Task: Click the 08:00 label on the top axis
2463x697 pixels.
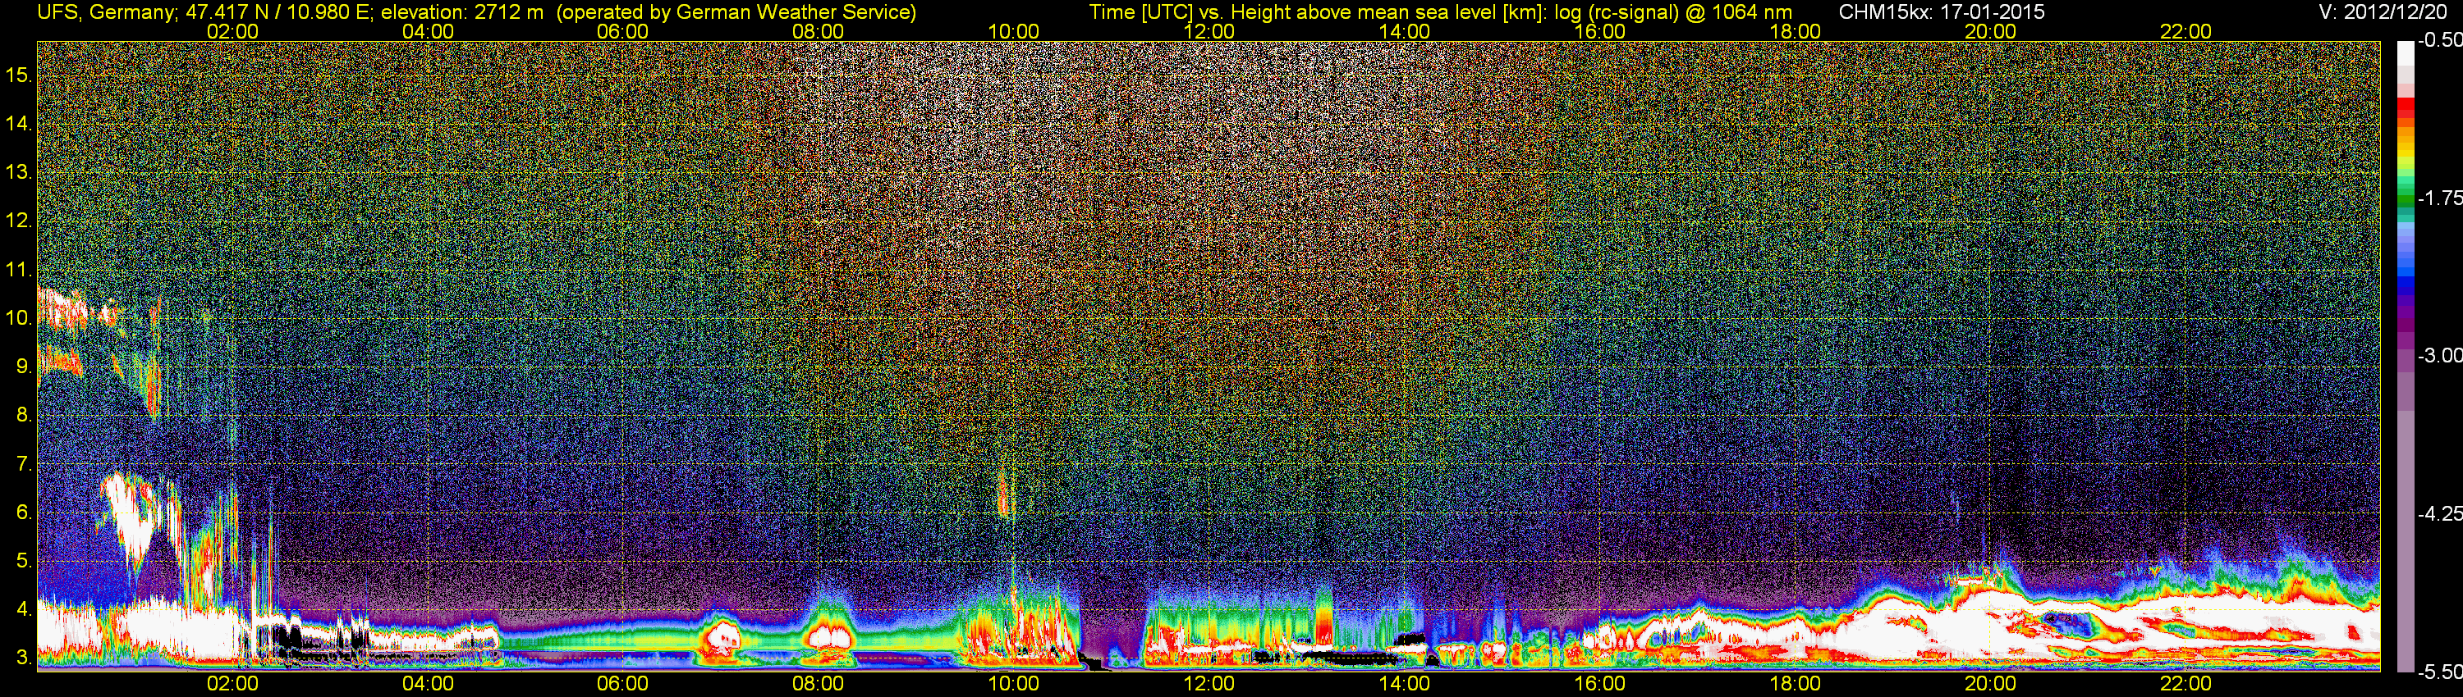Action: point(819,31)
